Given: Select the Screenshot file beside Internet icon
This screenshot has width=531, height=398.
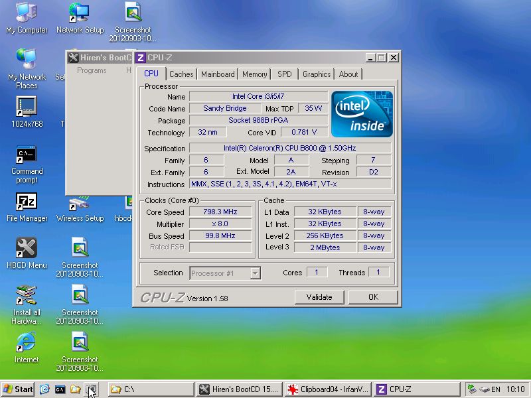Looking at the screenshot, I should (80, 352).
